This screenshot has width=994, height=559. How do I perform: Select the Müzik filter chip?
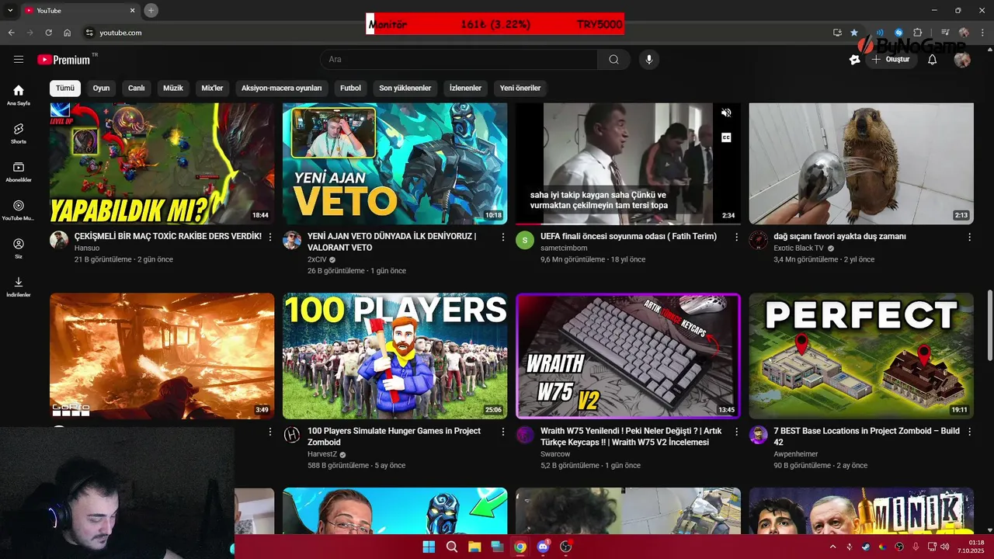click(x=173, y=88)
